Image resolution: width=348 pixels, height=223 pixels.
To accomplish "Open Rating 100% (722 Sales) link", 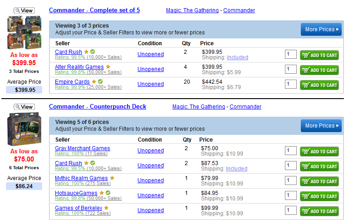I will [x=83, y=213].
